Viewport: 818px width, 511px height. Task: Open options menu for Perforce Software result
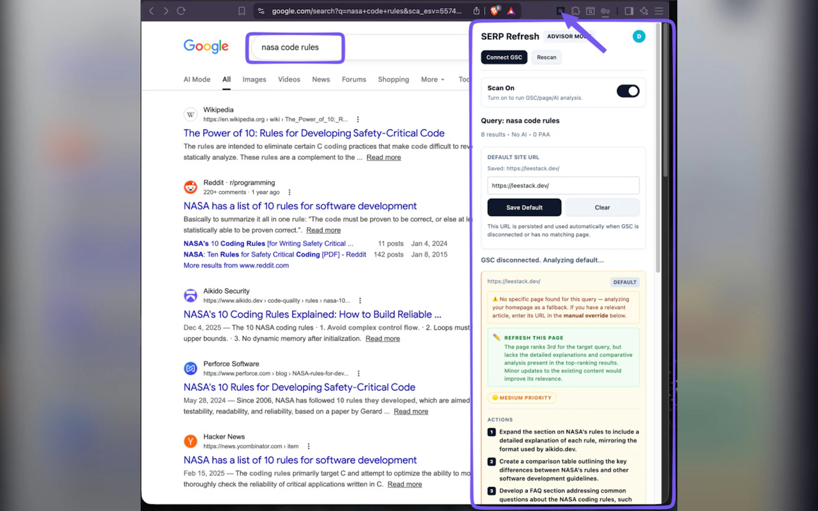point(358,374)
